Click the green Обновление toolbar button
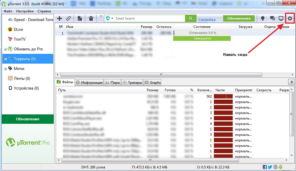Image resolution: width=296 pixels, height=171 pixels. (239, 18)
